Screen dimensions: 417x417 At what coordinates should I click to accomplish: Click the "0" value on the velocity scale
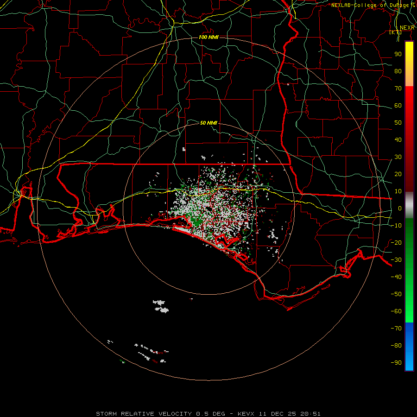400,208
